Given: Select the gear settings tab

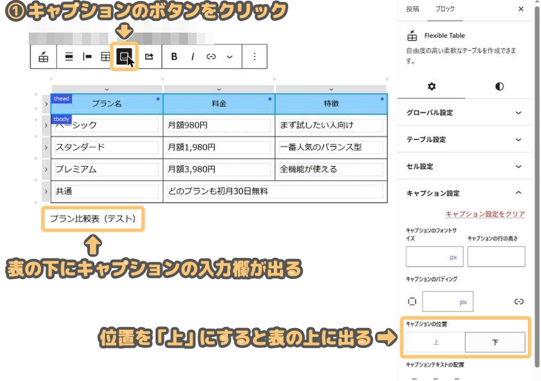Looking at the screenshot, I should click(x=432, y=86).
